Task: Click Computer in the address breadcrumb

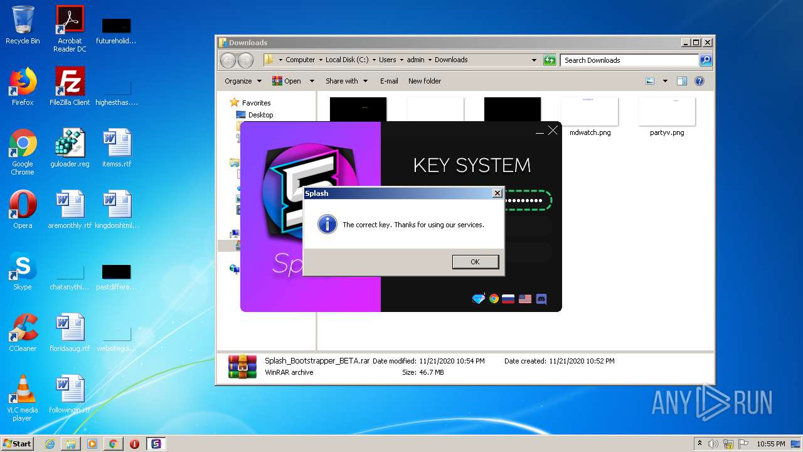Action: [x=300, y=60]
